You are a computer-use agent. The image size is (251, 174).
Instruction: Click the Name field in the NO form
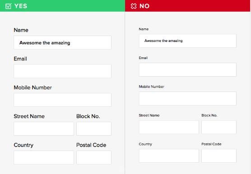188,41
